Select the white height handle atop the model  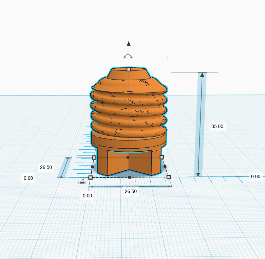129,69
